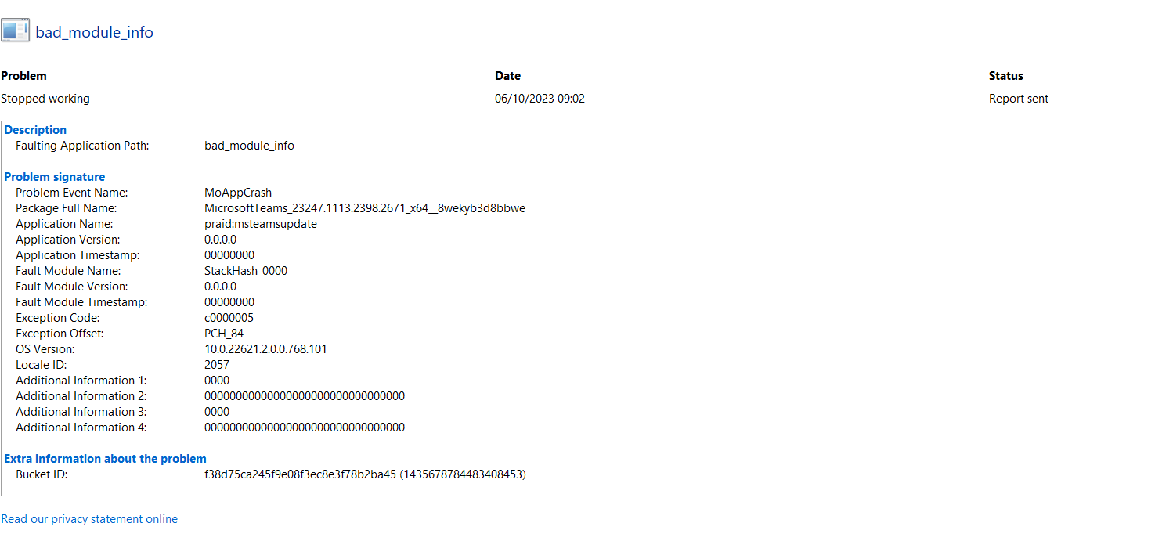Click the bad_module_info heading title
This screenshot has width=1173, height=534.
click(x=94, y=32)
